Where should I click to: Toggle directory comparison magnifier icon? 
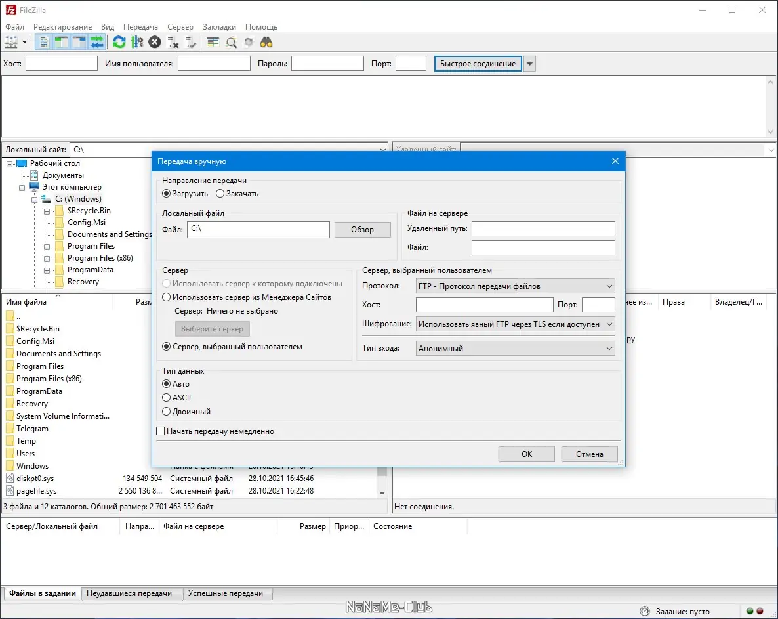pyautogui.click(x=231, y=43)
